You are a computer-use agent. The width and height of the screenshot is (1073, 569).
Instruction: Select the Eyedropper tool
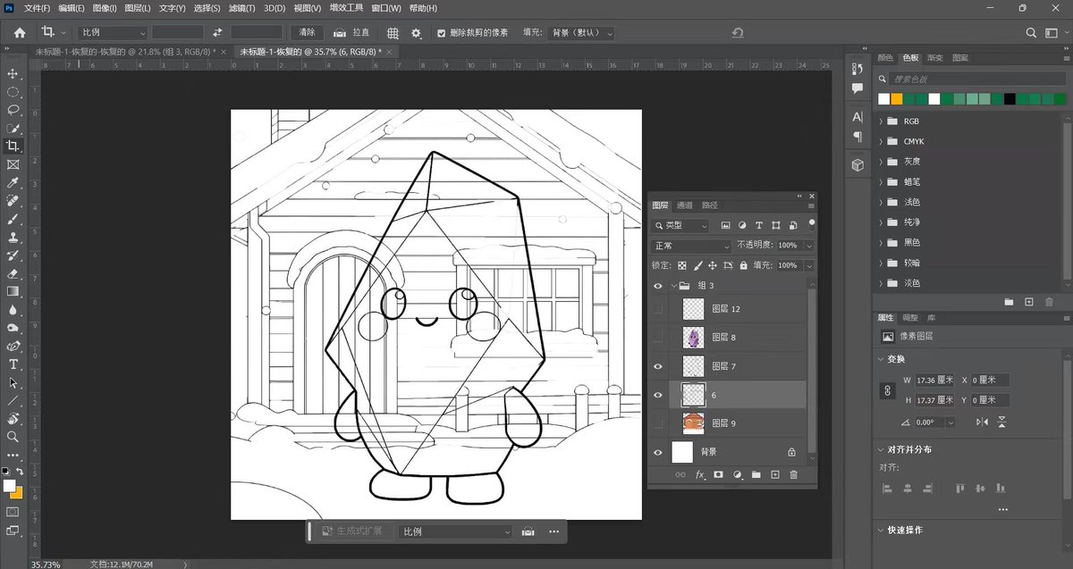(13, 182)
